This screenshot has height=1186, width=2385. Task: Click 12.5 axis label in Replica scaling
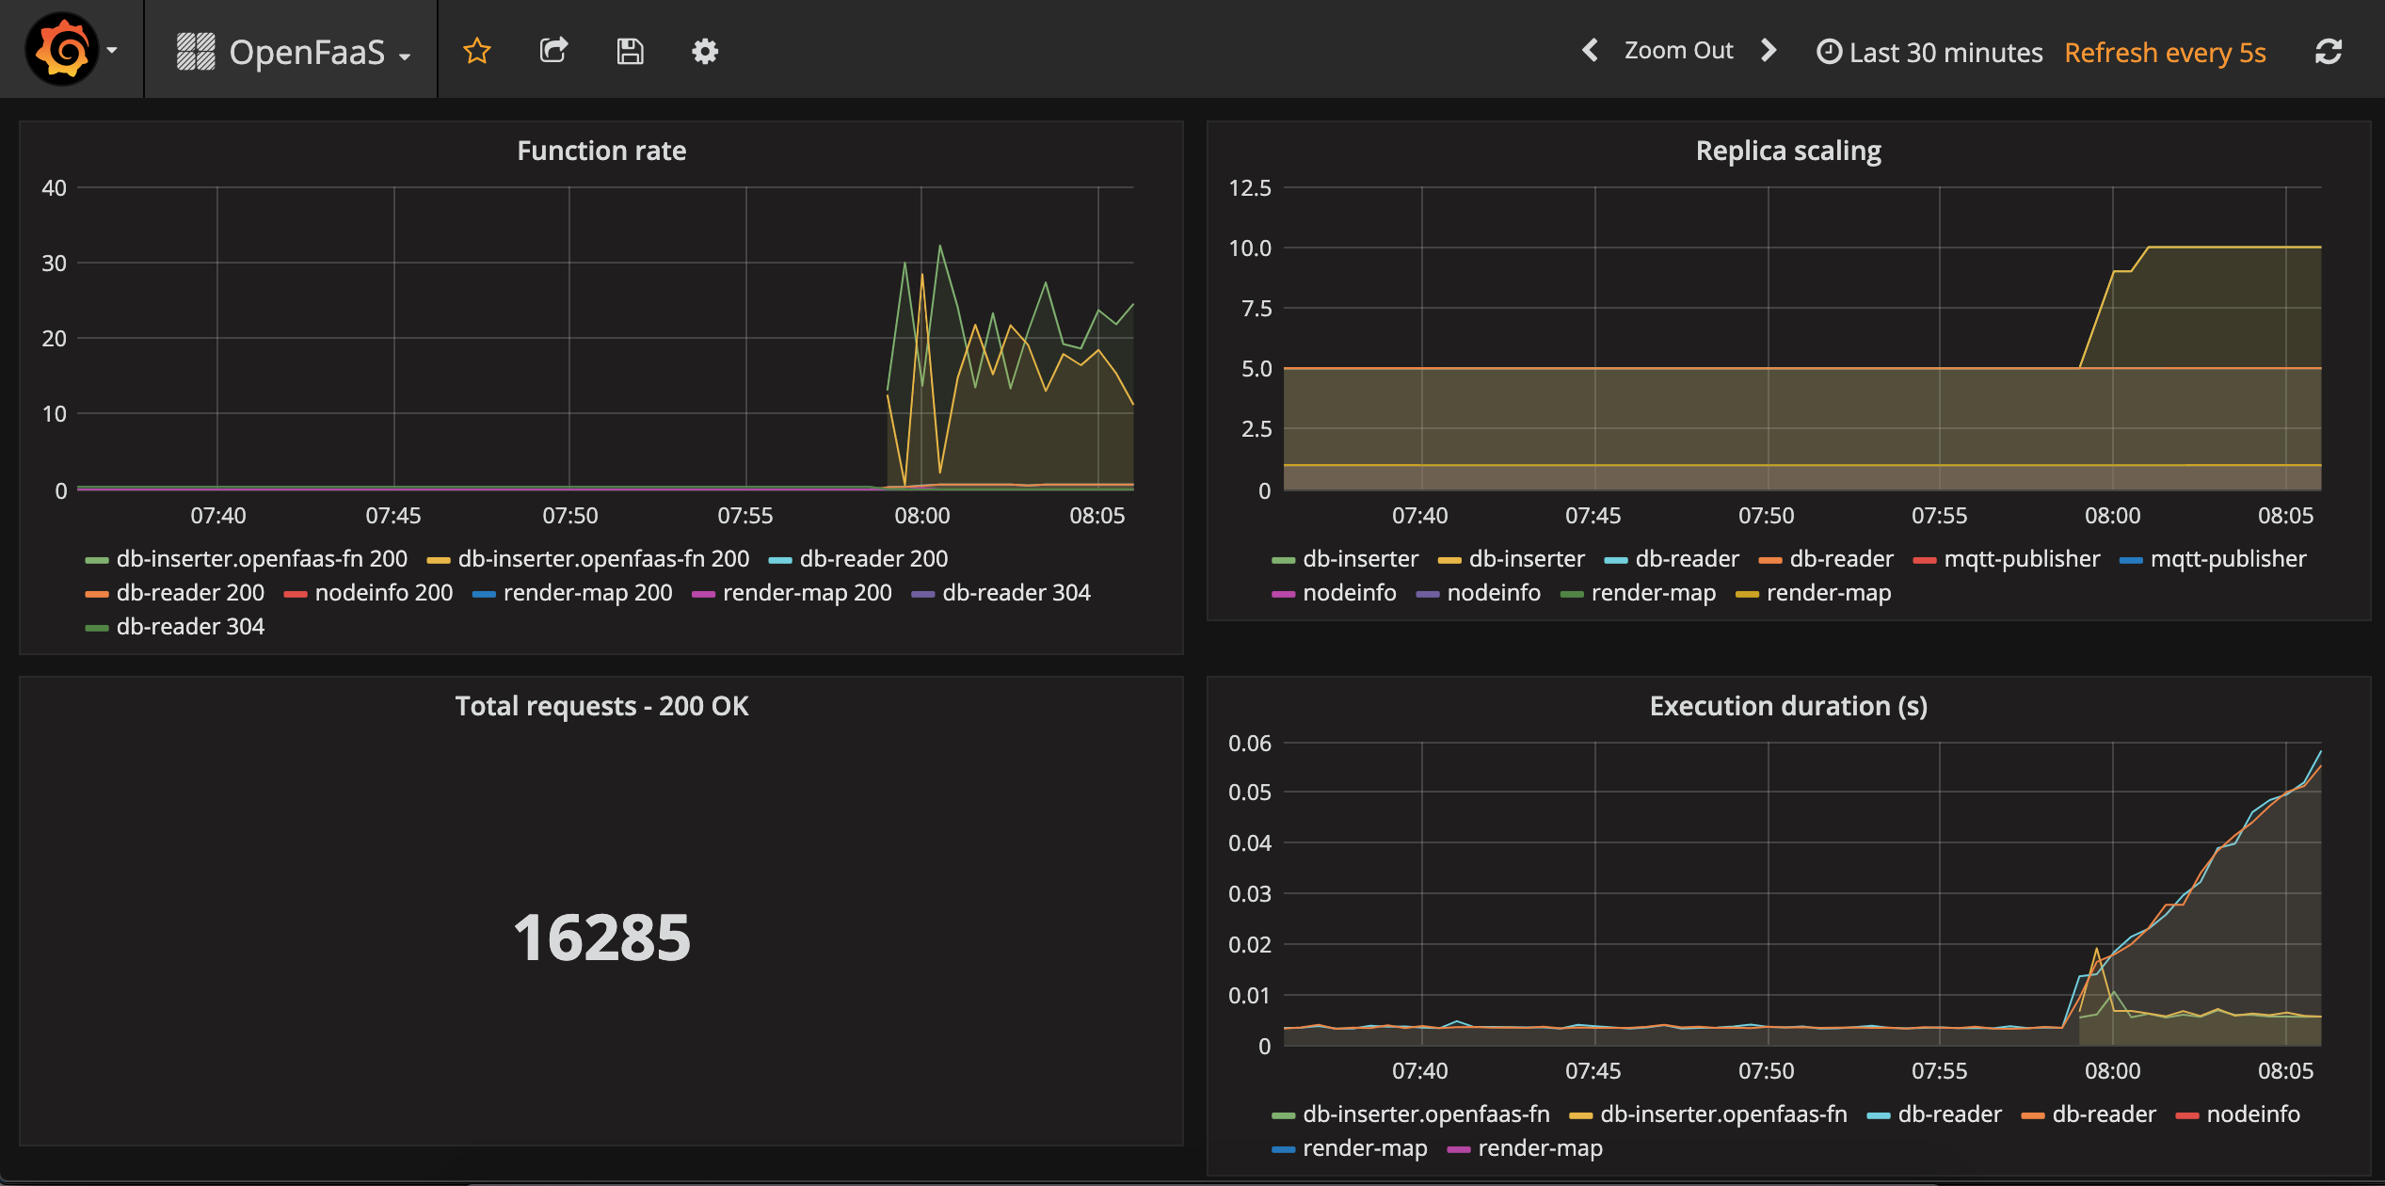coord(1249,188)
